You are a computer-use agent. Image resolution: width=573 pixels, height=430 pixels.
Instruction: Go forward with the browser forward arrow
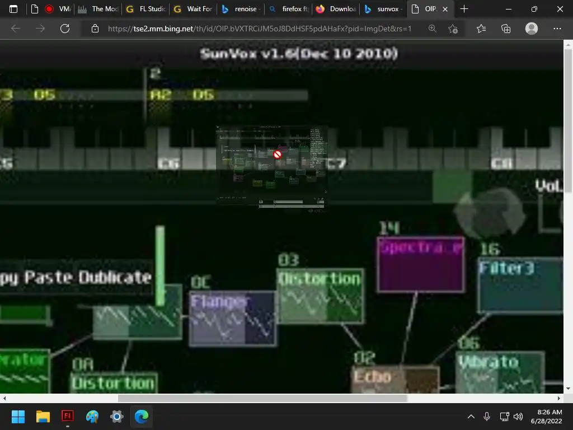coord(40,29)
